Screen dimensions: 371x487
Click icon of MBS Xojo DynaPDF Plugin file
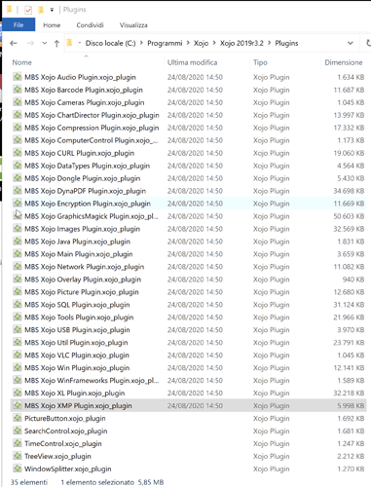click(x=18, y=191)
